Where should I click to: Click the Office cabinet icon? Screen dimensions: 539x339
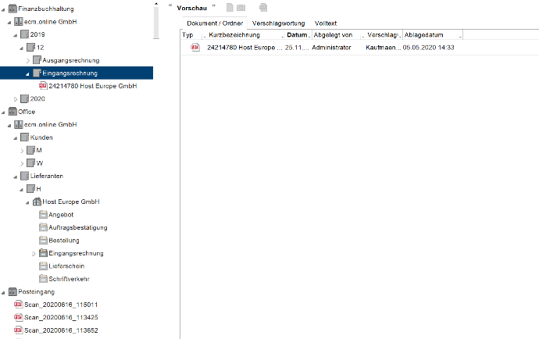tap(12, 112)
